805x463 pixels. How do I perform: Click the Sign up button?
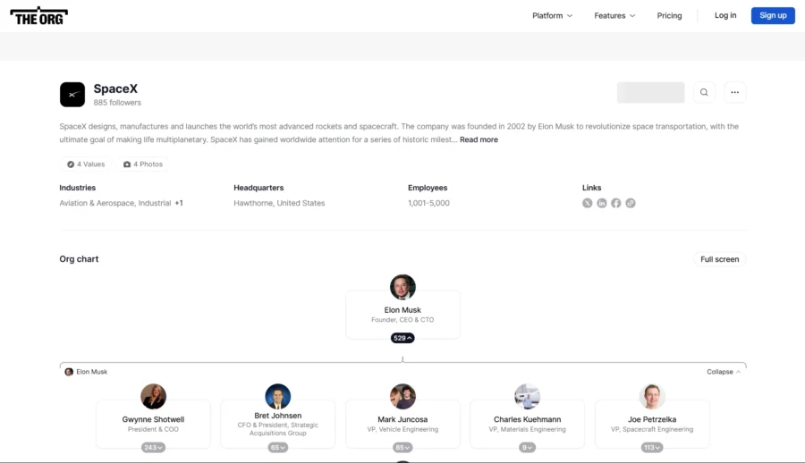773,15
